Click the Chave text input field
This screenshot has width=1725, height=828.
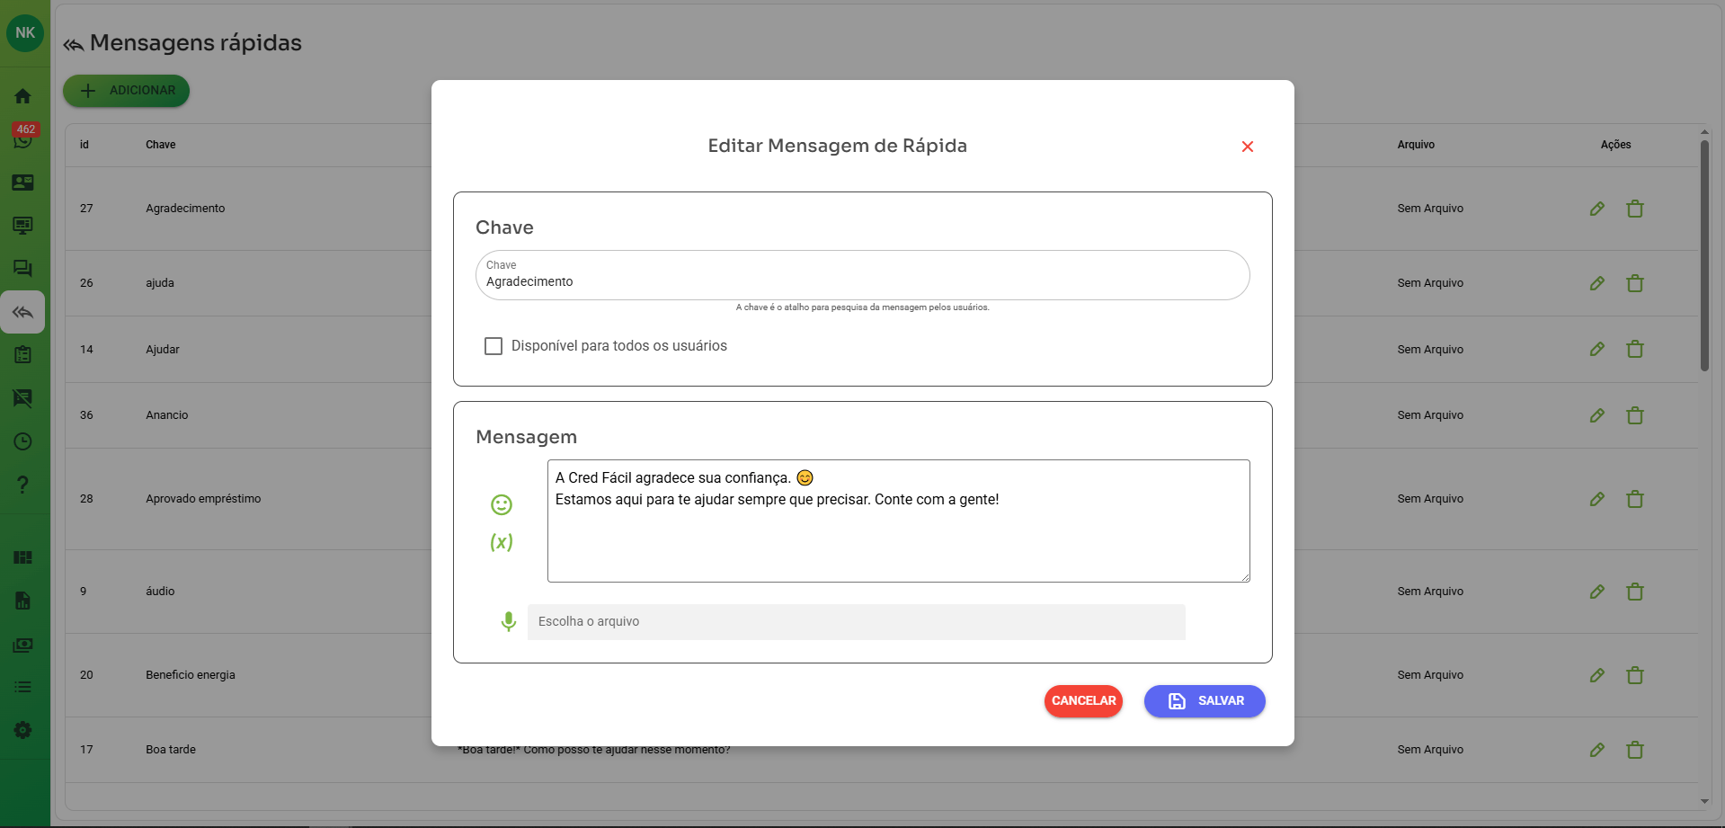(x=862, y=281)
